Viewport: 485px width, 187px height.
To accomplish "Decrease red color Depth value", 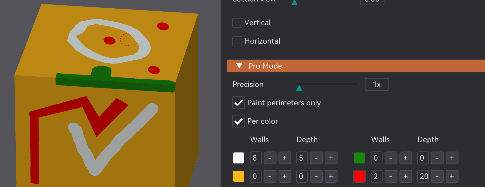I will pyautogui.click(x=437, y=176).
